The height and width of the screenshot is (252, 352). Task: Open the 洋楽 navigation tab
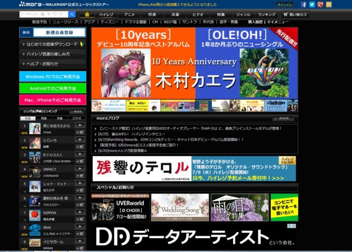coord(175,14)
